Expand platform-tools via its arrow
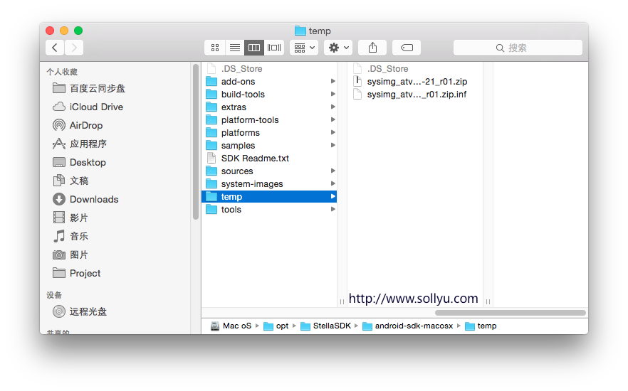The width and height of the screenshot is (628, 391). (333, 119)
